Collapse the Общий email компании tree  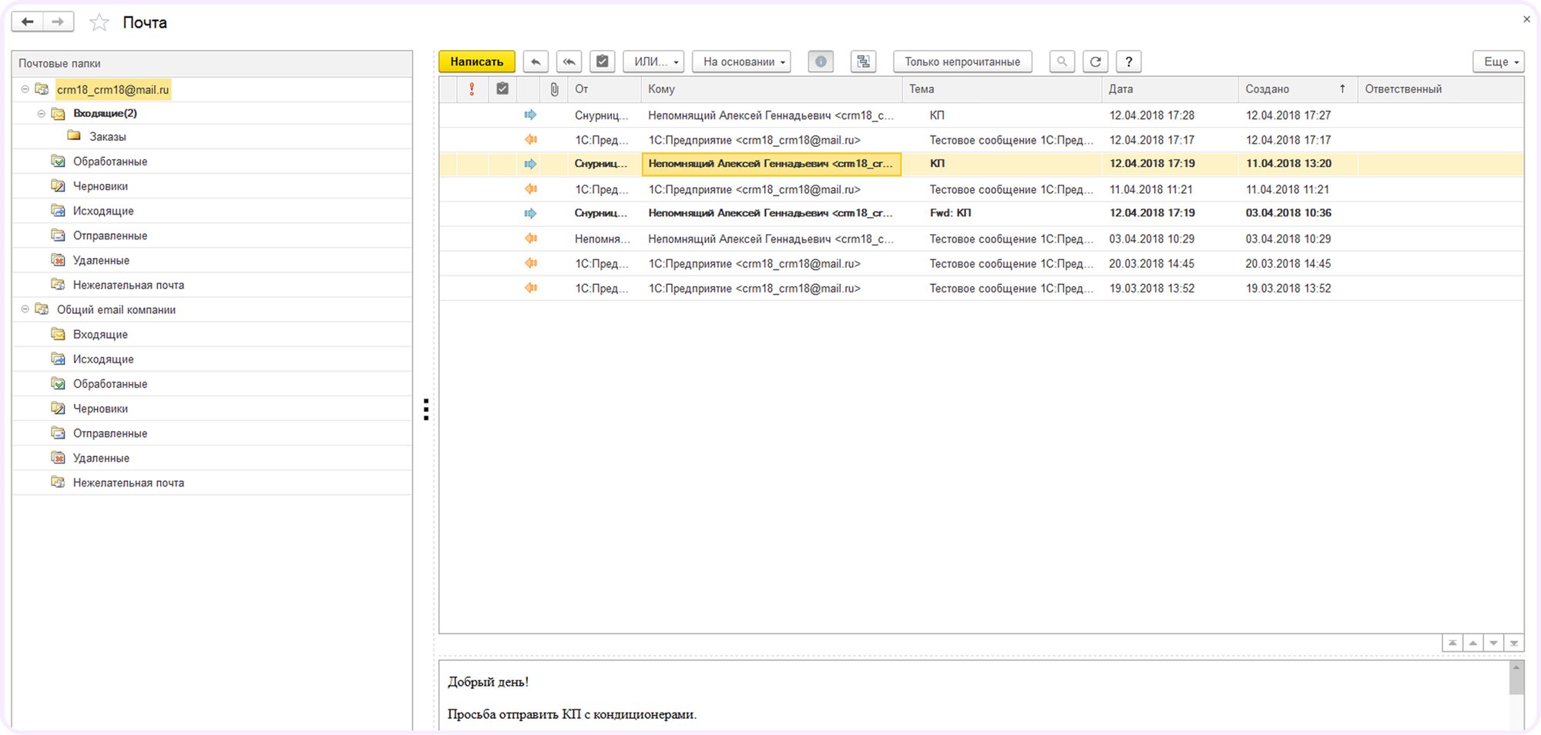click(x=25, y=309)
